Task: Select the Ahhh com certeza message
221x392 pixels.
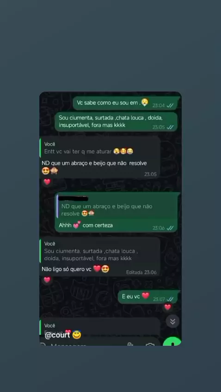Action: pyautogui.click(x=116, y=212)
